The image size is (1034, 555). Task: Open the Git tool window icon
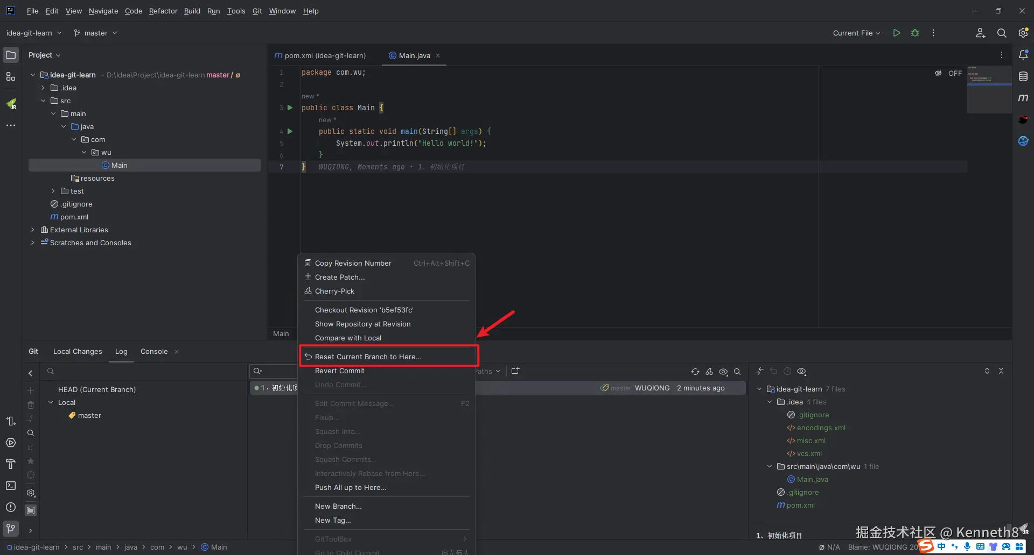[x=11, y=529]
